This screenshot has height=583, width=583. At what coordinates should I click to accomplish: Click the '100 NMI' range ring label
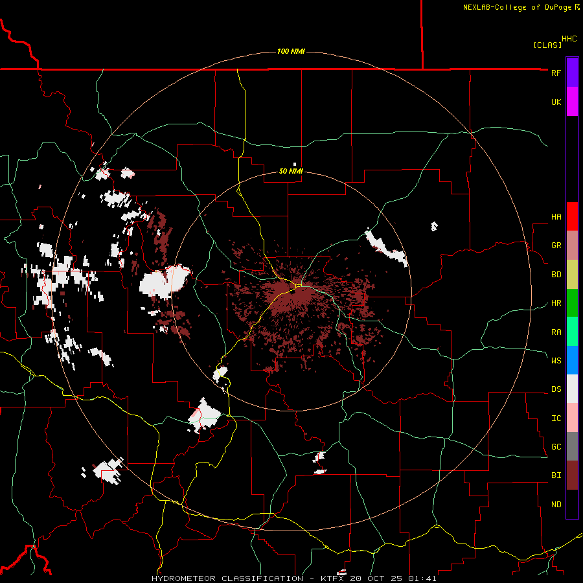point(291,51)
